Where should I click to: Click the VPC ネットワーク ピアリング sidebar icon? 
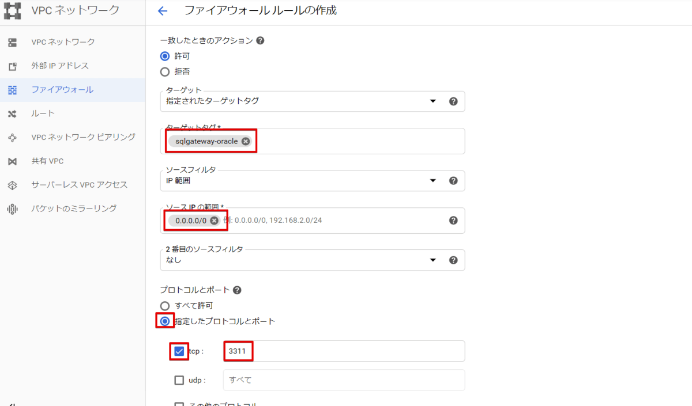pyautogui.click(x=12, y=137)
